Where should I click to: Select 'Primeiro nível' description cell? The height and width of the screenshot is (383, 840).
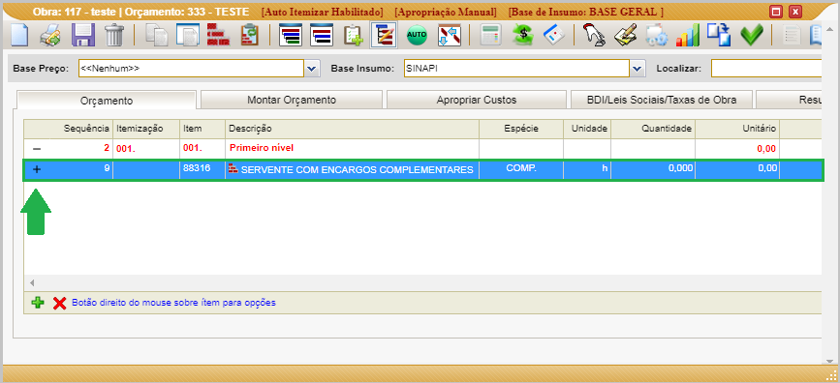[x=352, y=148]
